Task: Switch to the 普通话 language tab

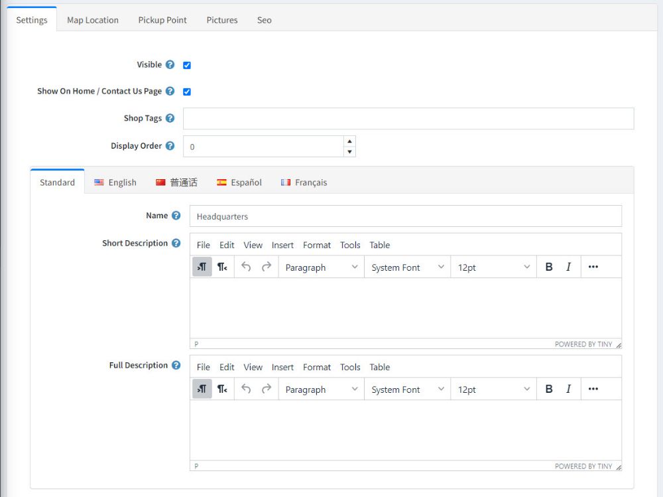Action: point(176,182)
